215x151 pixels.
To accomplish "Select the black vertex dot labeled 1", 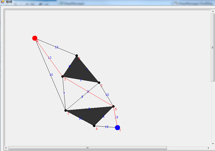I will [62, 77].
